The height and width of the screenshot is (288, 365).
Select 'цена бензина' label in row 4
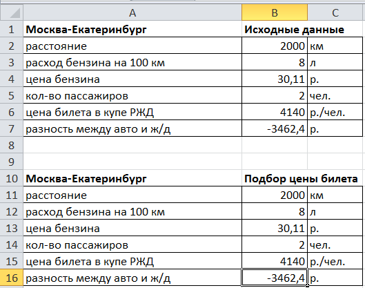click(63, 79)
